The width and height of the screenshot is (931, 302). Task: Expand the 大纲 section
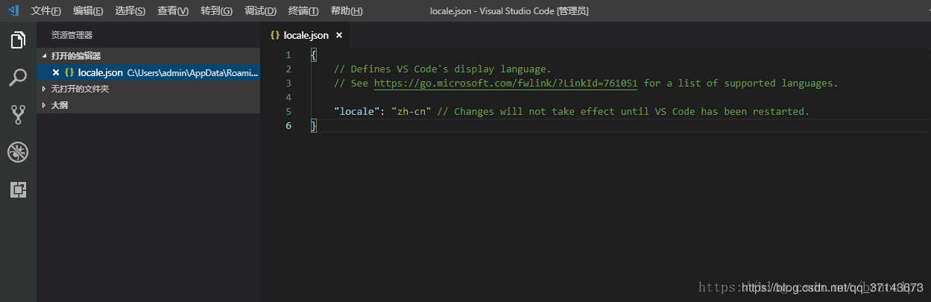pos(148,105)
